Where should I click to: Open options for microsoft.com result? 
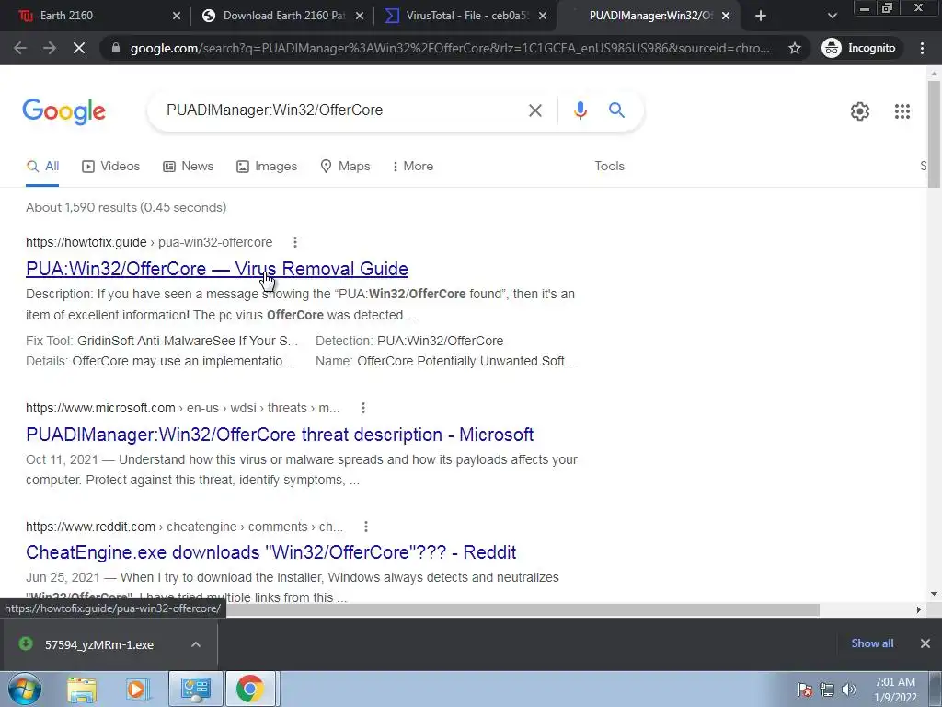pyautogui.click(x=362, y=408)
